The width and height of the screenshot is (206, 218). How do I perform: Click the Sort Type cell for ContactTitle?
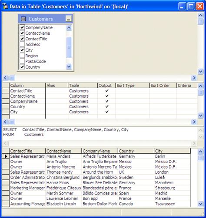133,91
